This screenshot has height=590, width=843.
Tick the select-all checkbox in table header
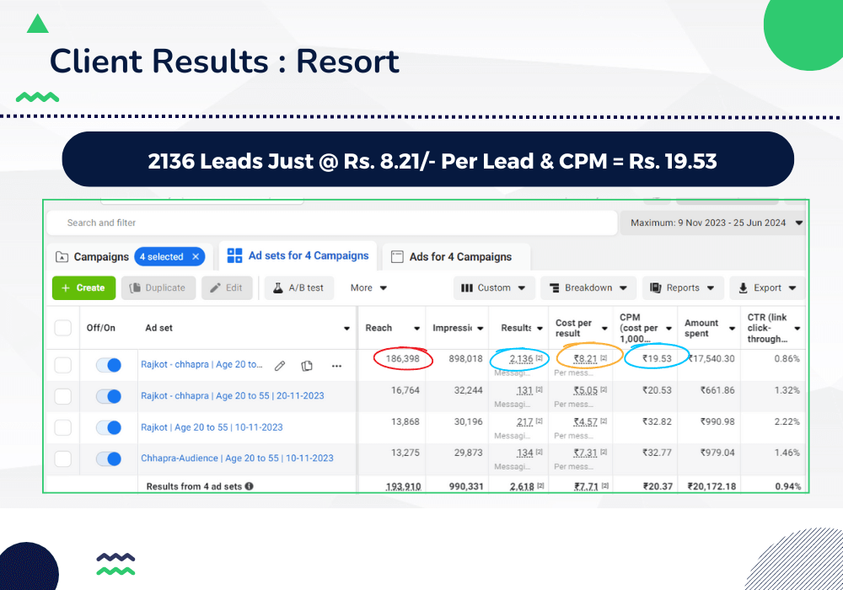point(63,328)
